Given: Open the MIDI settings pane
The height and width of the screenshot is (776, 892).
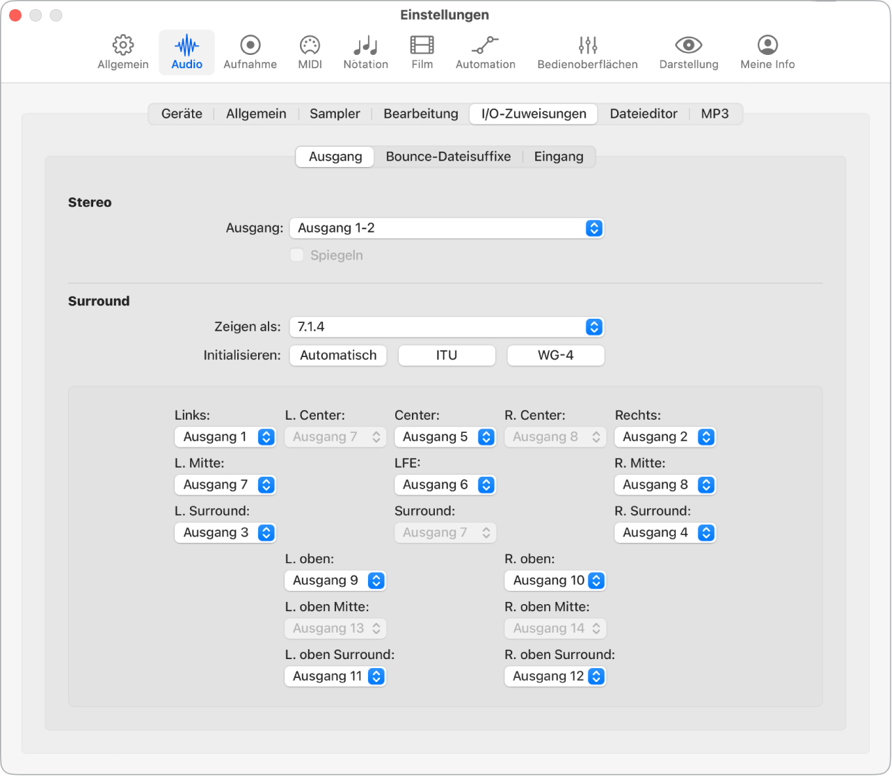Looking at the screenshot, I should pyautogui.click(x=310, y=52).
